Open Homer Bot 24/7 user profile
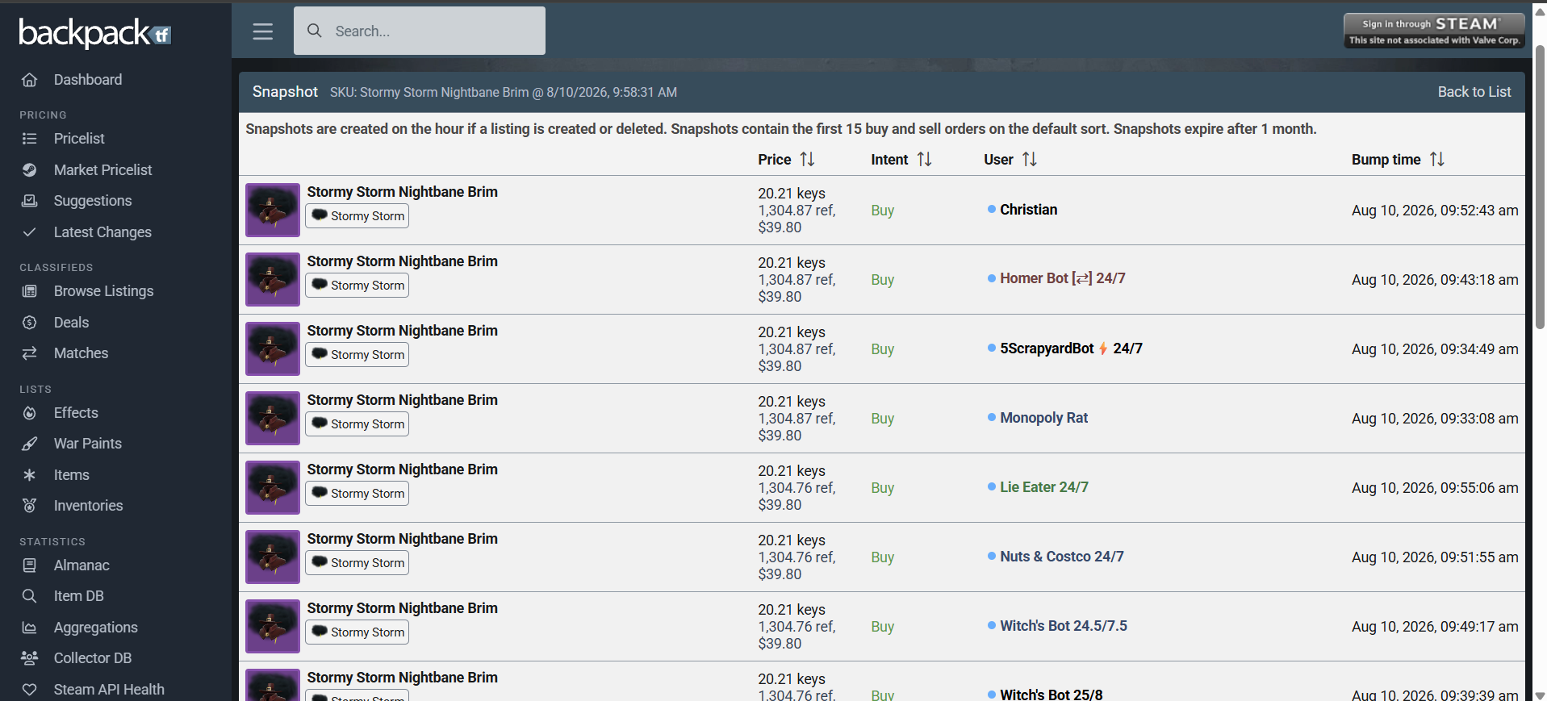The height and width of the screenshot is (701, 1547). [1062, 278]
